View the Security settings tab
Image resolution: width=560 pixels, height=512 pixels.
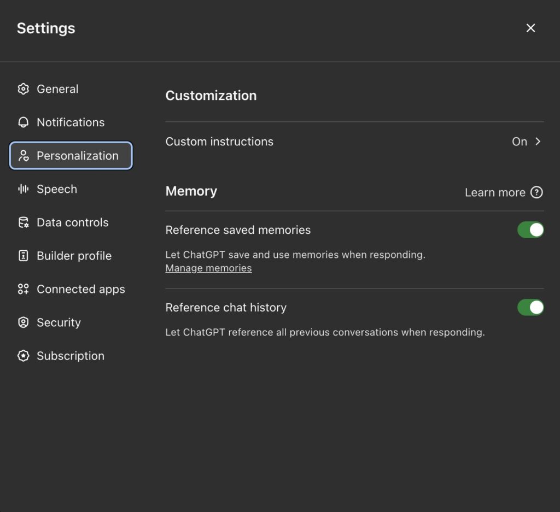tap(71, 322)
